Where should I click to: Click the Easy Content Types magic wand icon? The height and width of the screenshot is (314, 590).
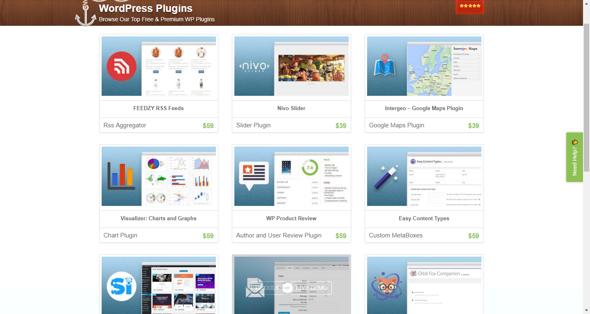point(386,178)
